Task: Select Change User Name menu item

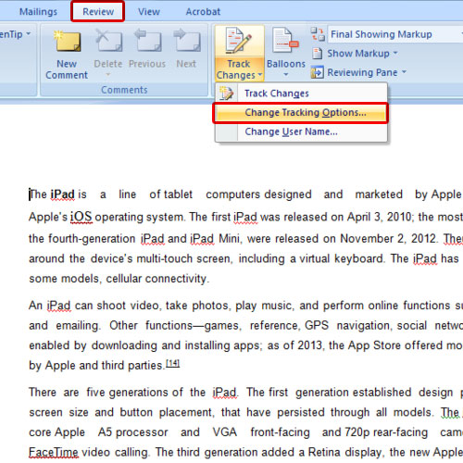Action: [x=301, y=131]
